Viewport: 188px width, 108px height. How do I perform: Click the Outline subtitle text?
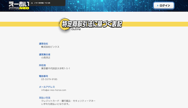tap(76, 29)
